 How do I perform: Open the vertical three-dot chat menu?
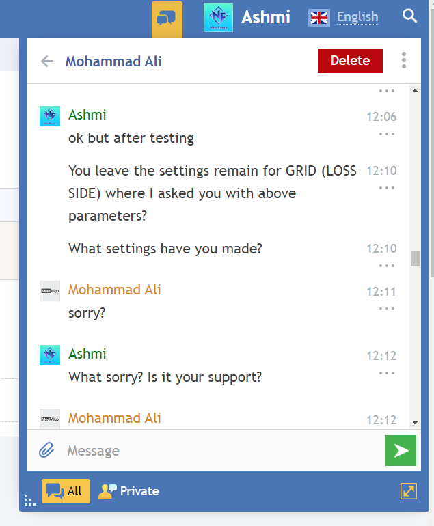404,61
